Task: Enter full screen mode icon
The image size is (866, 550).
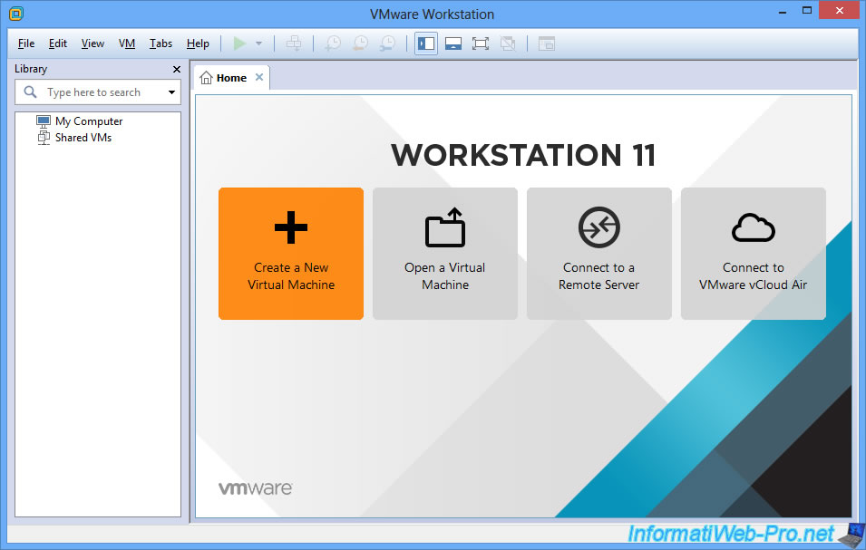Action: pos(481,43)
